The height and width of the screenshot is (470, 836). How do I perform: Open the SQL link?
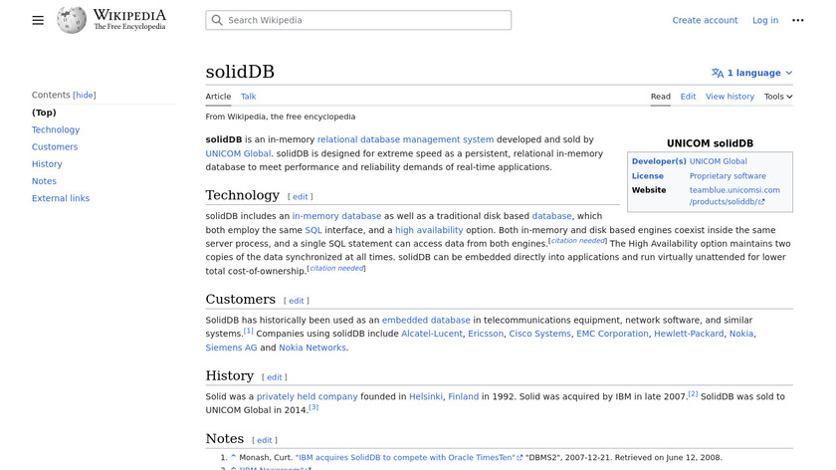tap(313, 230)
